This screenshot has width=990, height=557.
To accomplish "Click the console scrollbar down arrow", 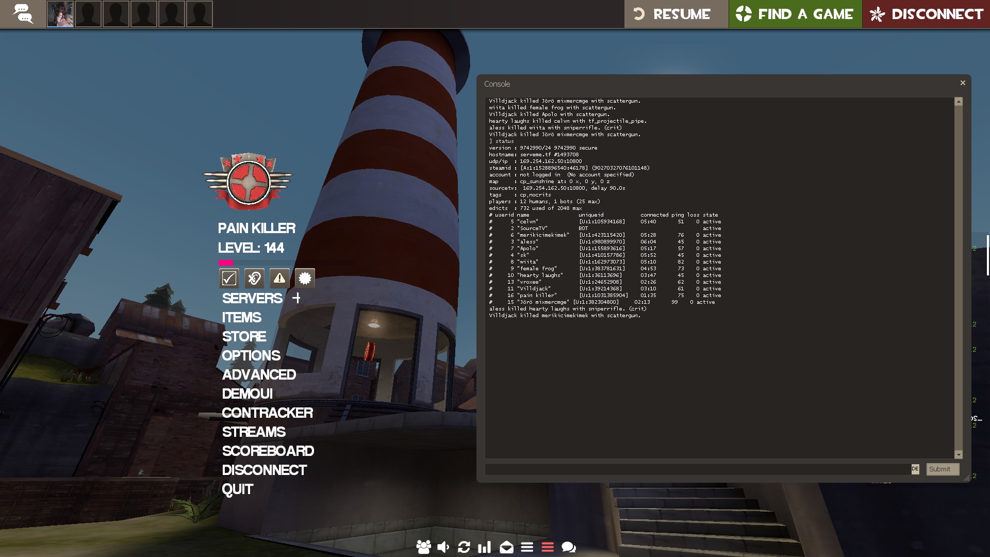I will [x=959, y=455].
